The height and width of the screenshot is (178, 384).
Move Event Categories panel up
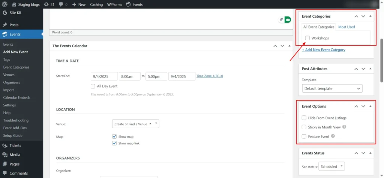356,16
